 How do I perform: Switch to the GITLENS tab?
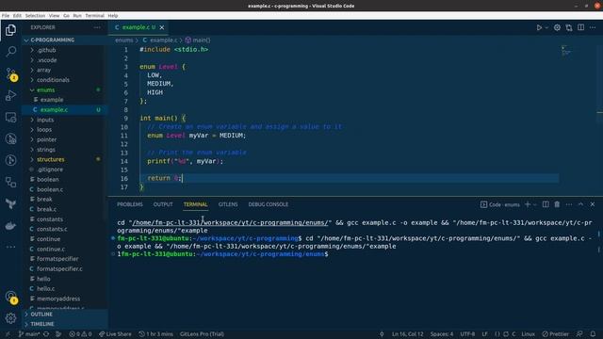point(228,204)
